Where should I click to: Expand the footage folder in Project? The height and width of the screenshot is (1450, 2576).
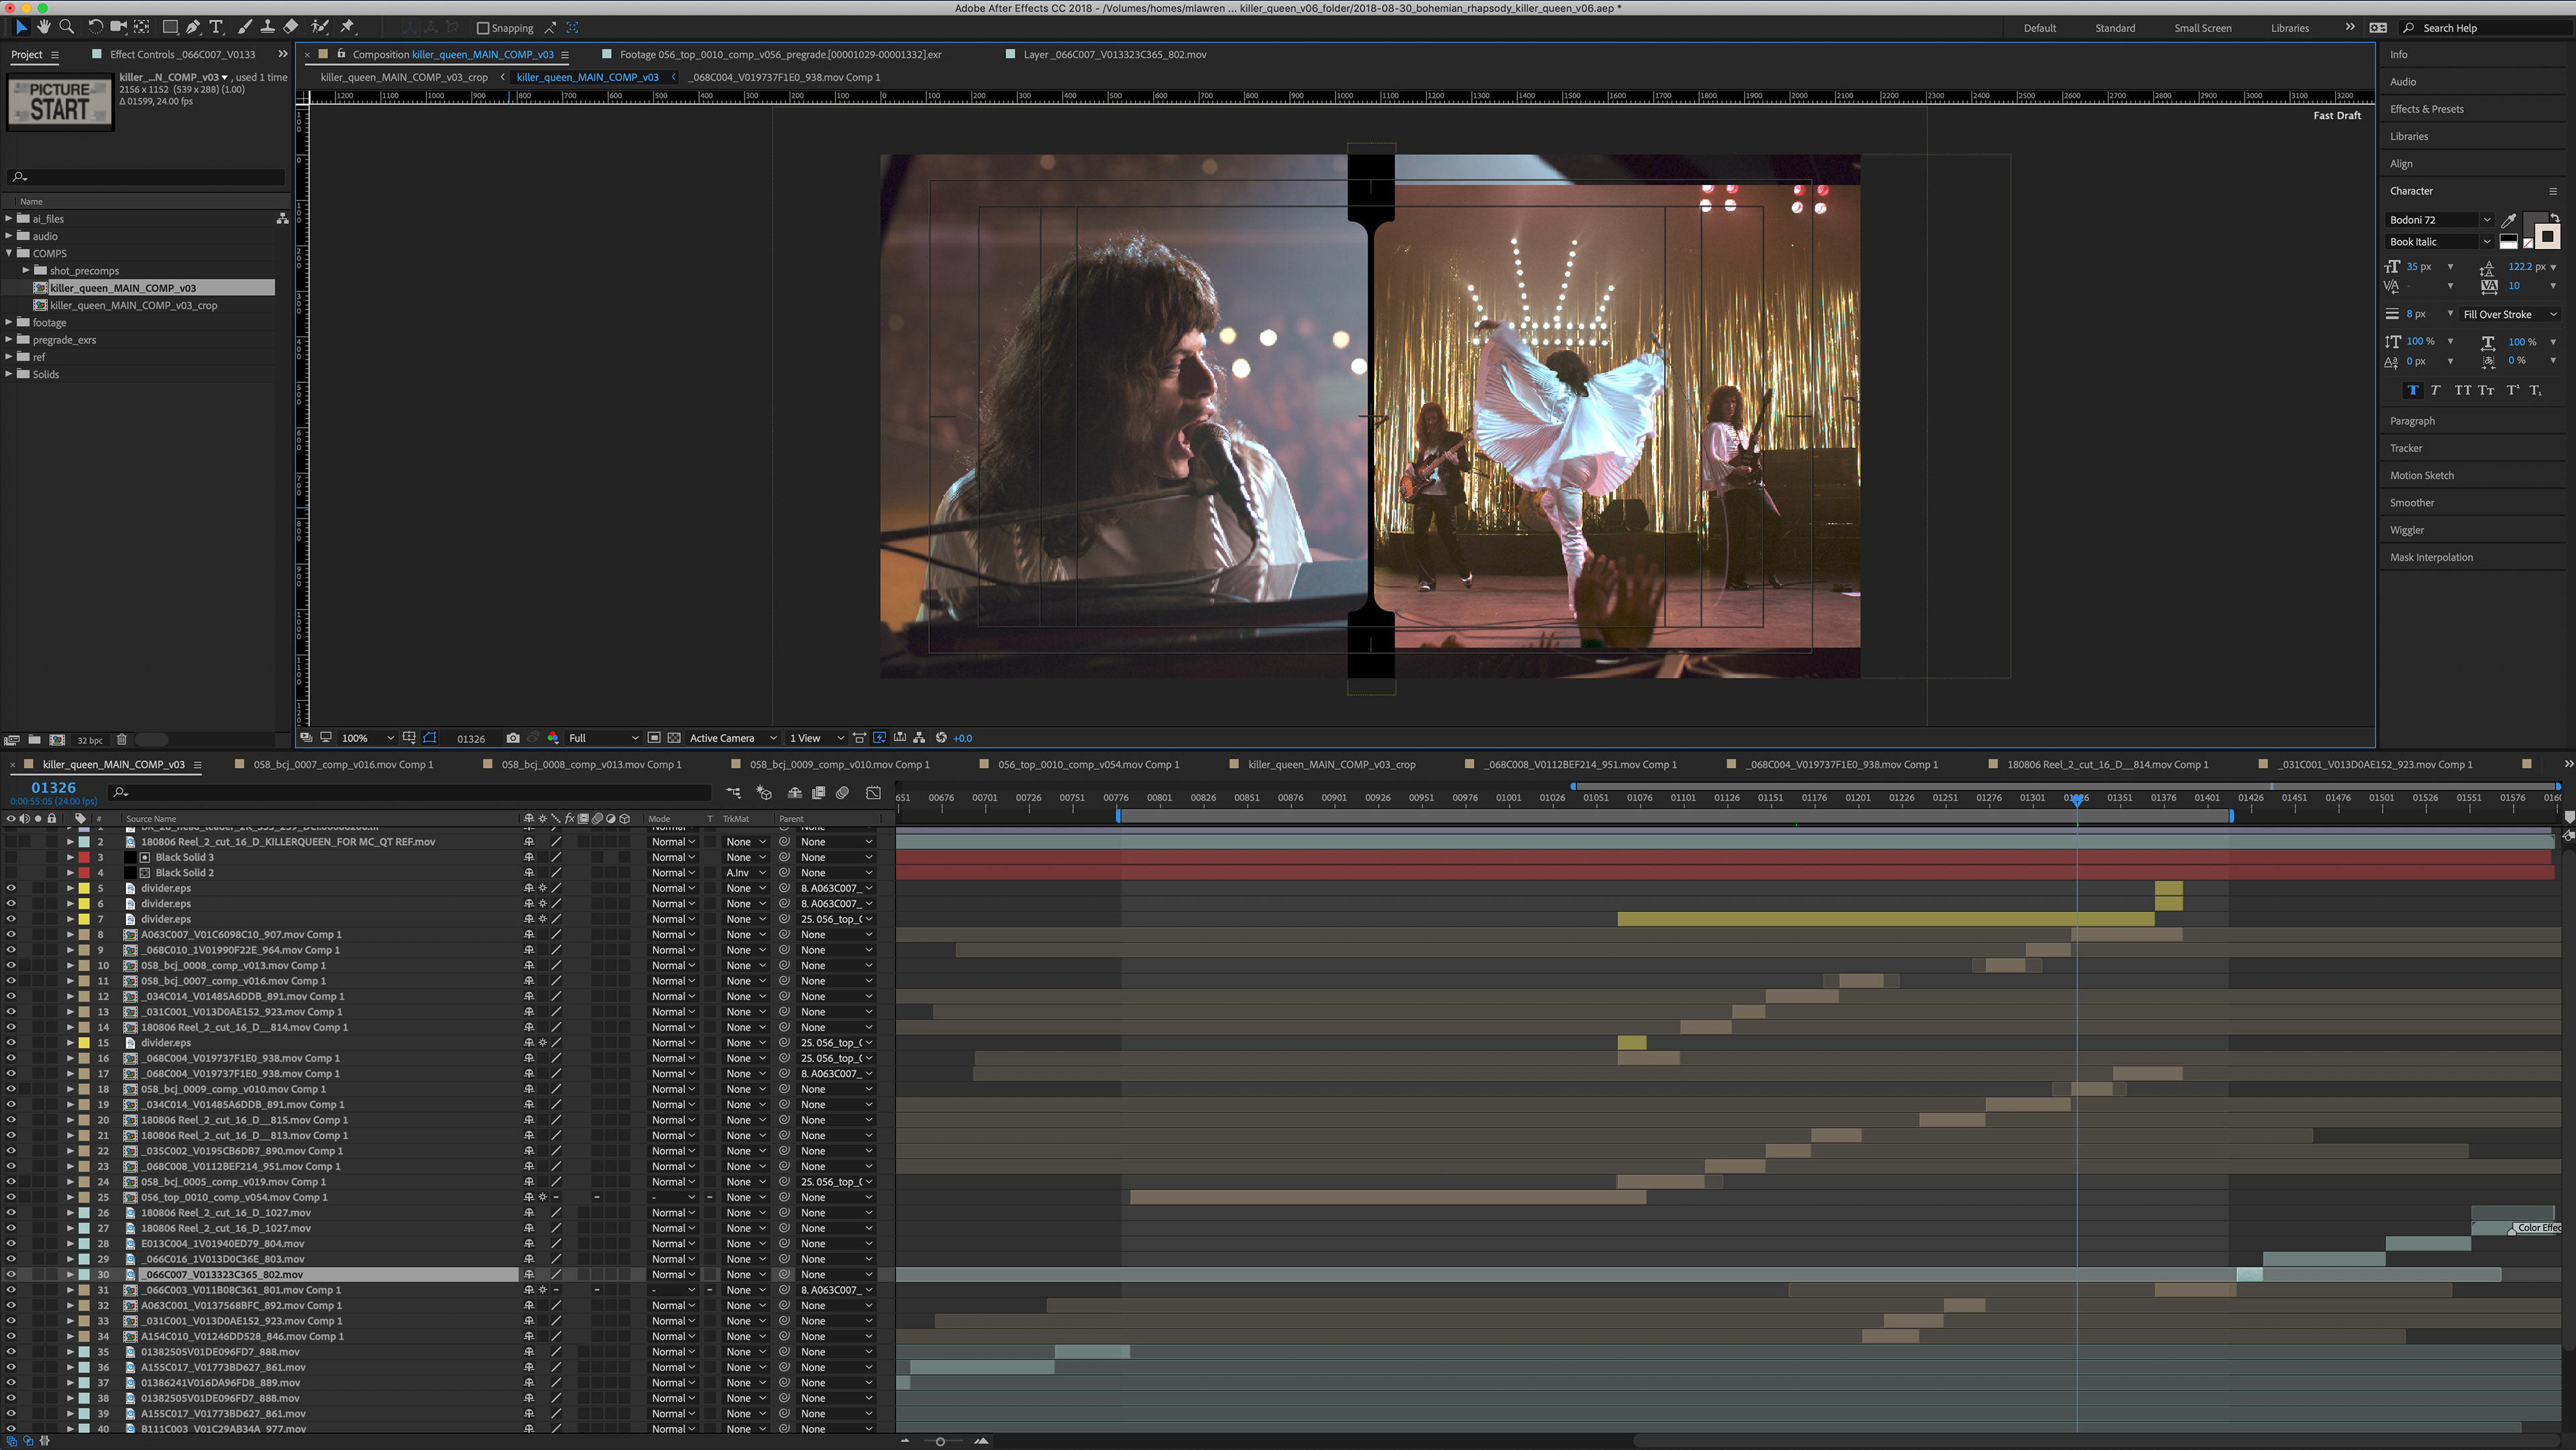click(x=9, y=322)
